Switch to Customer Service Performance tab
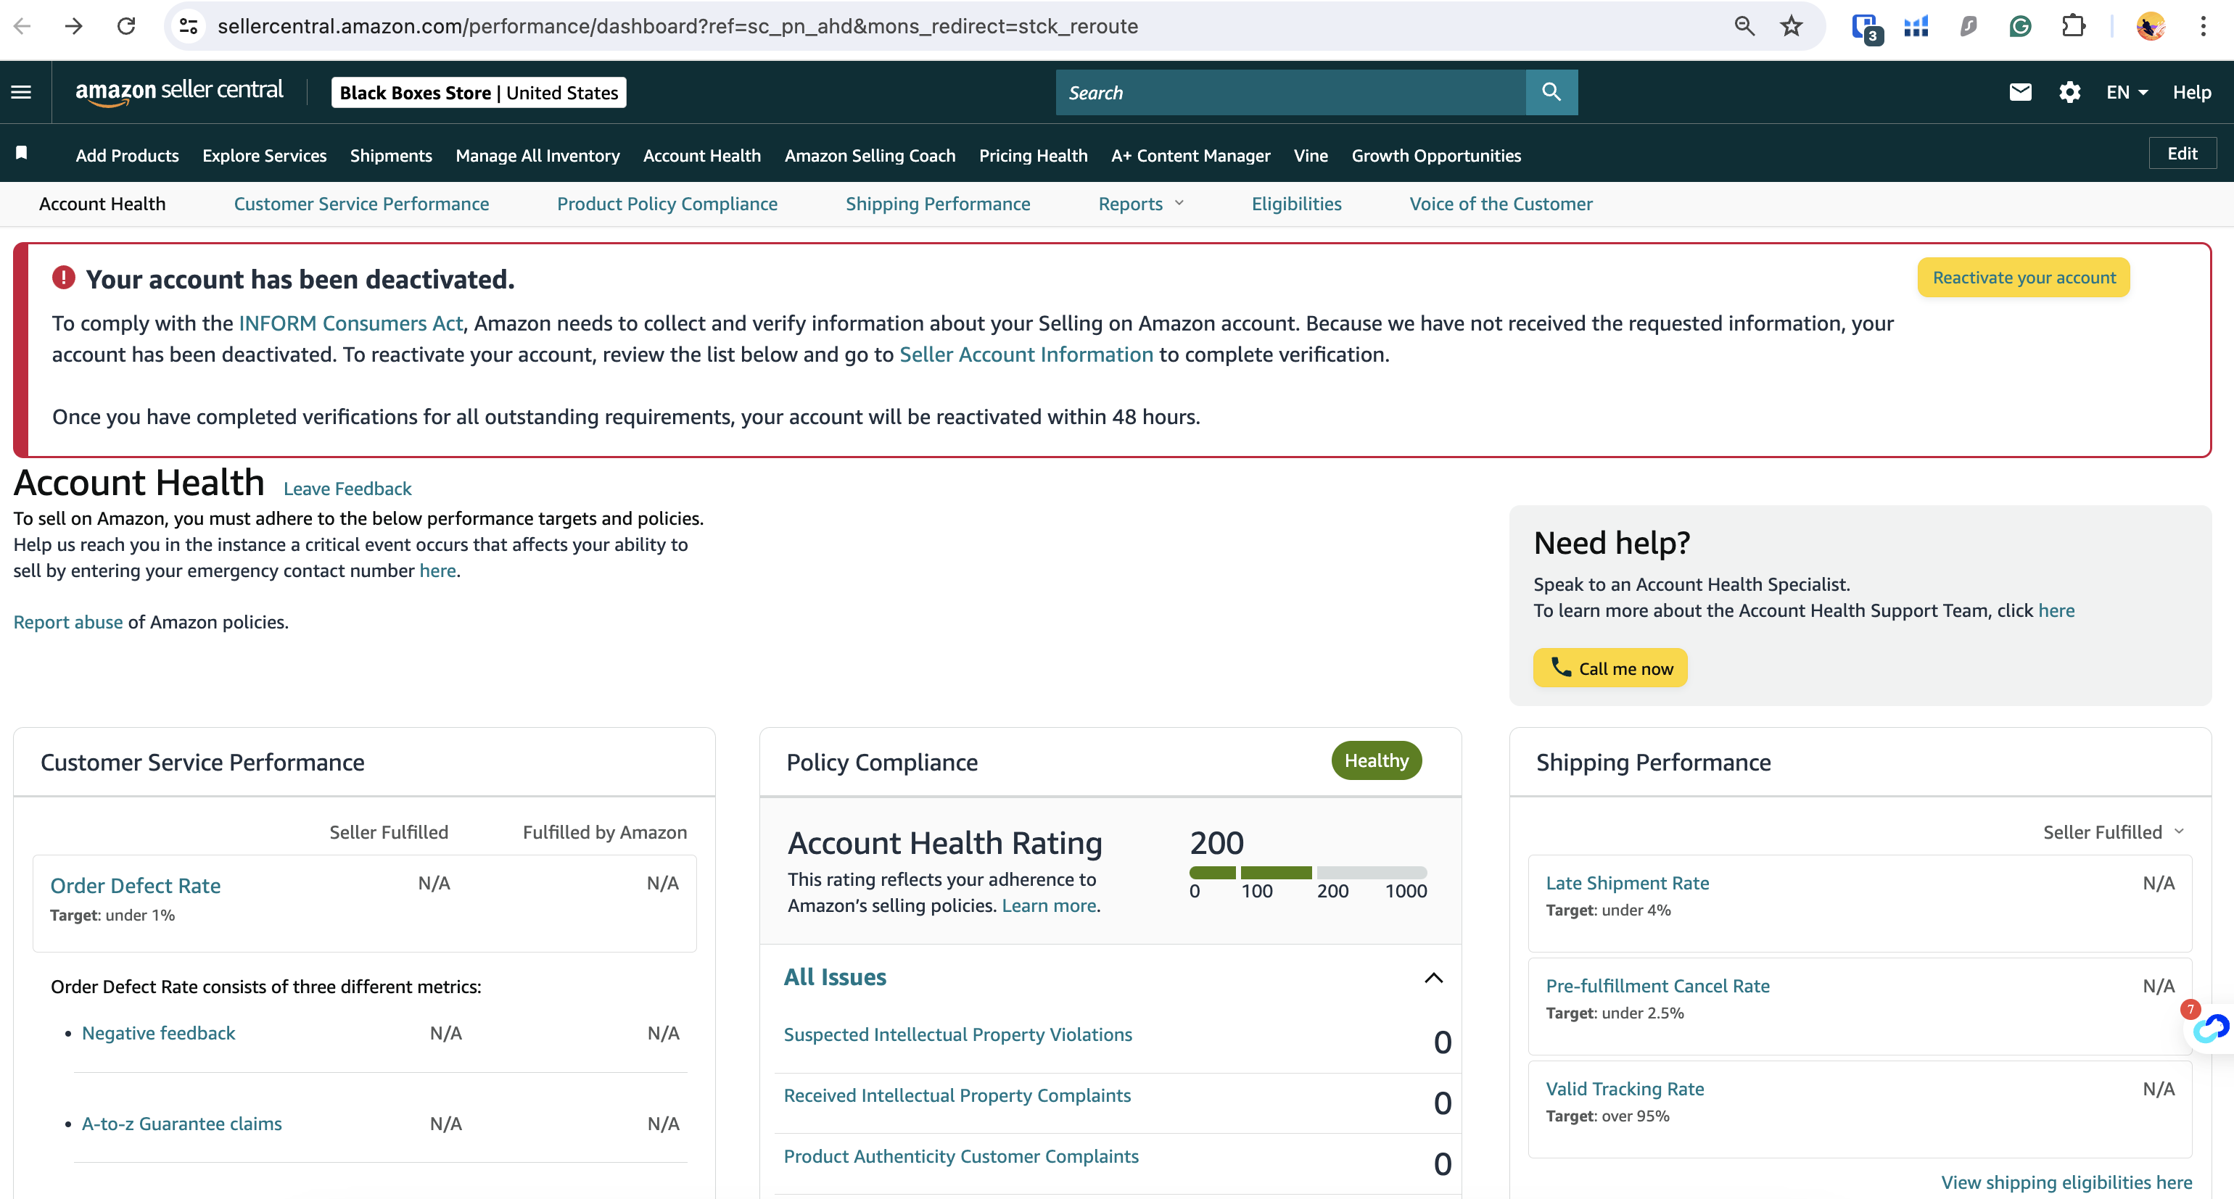Image resolution: width=2234 pixels, height=1199 pixels. coord(362,204)
